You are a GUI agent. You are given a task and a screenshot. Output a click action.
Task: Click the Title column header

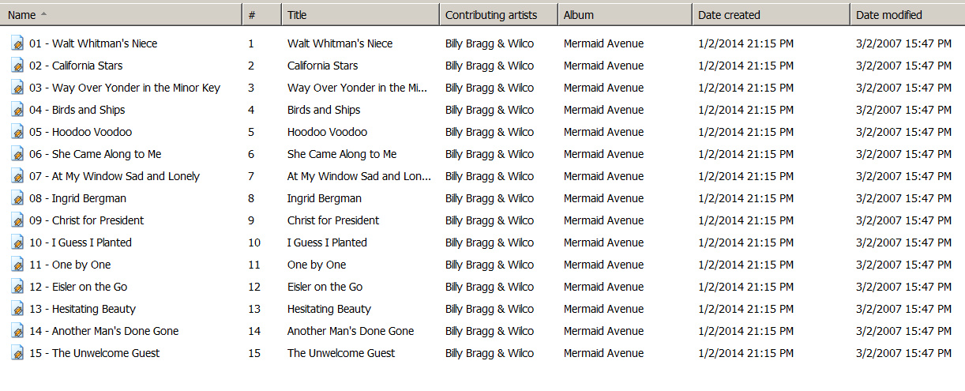pos(360,14)
